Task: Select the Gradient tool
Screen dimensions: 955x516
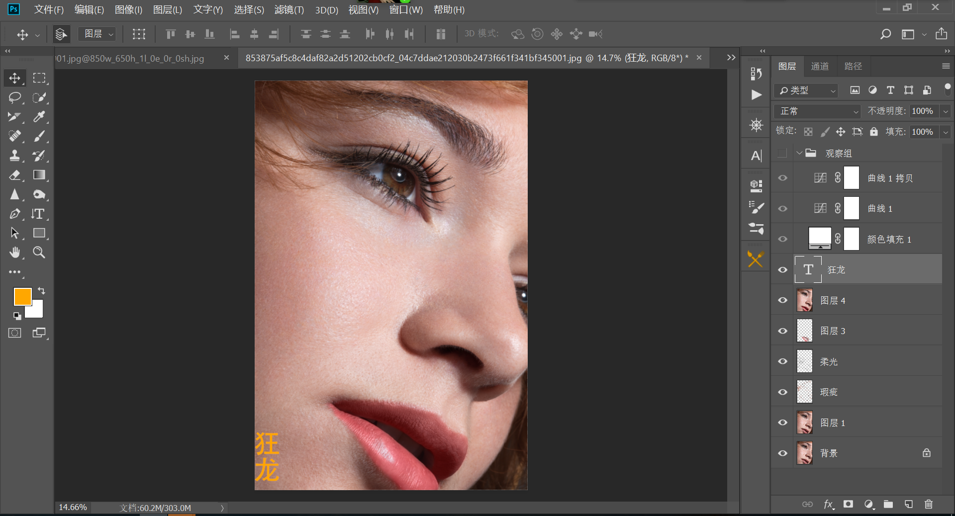Action: 39,175
